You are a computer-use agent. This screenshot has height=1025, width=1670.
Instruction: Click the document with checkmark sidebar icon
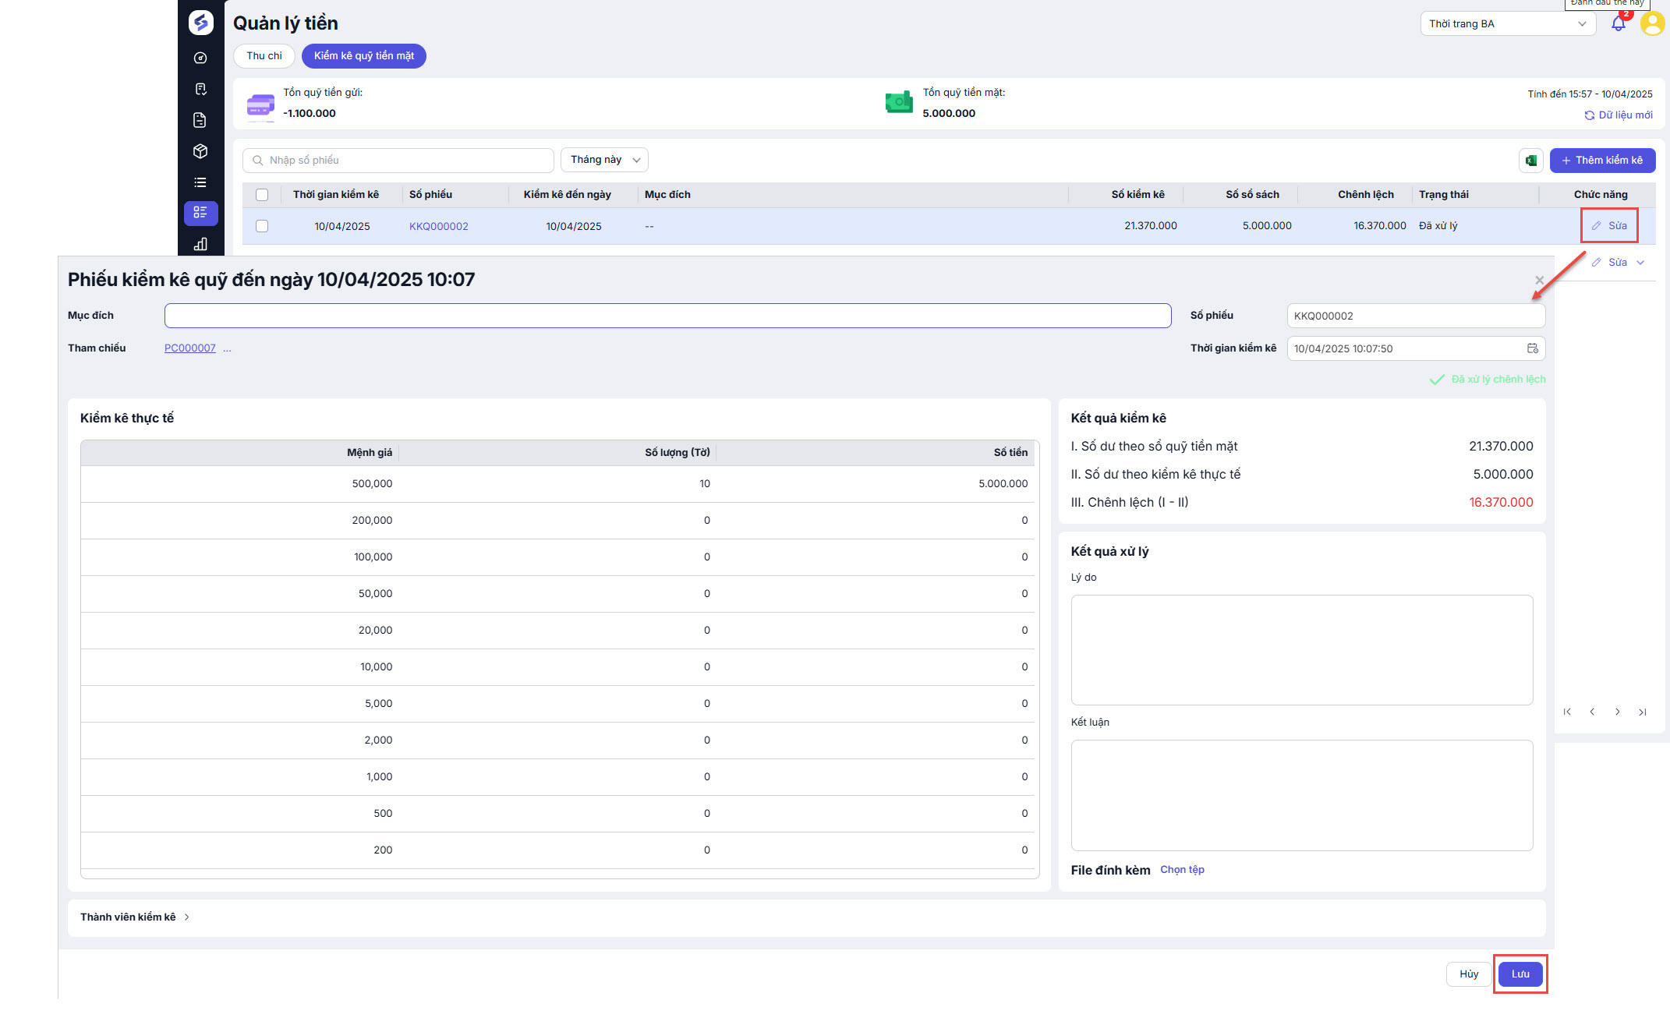coord(200,89)
